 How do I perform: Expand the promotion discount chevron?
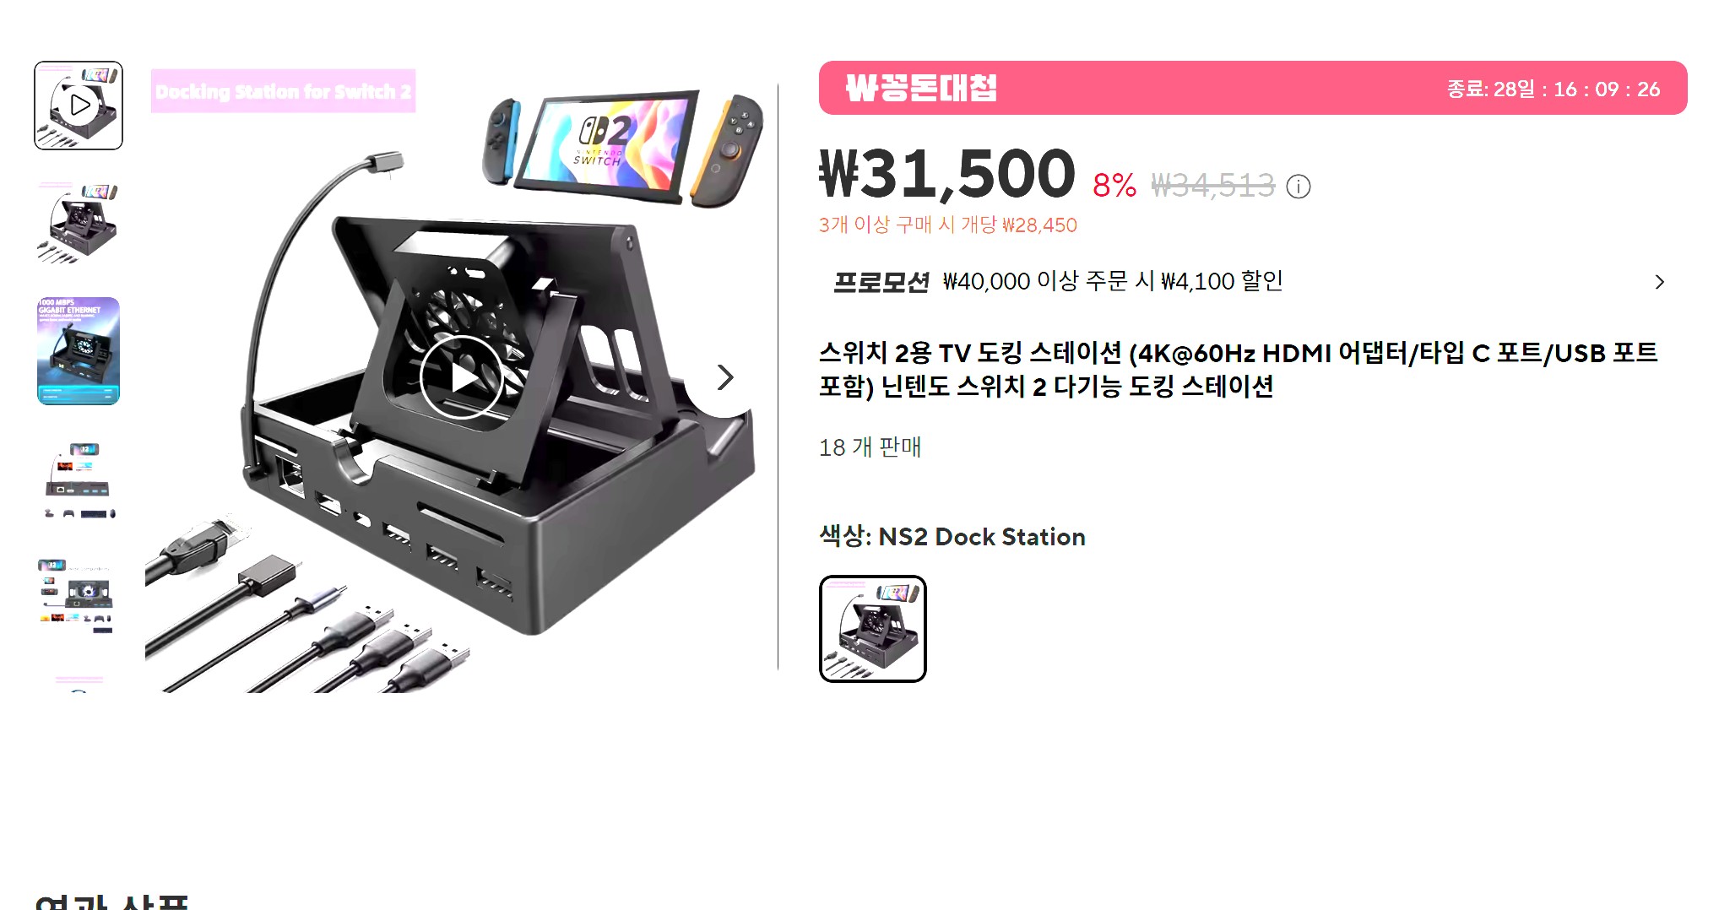(1659, 282)
